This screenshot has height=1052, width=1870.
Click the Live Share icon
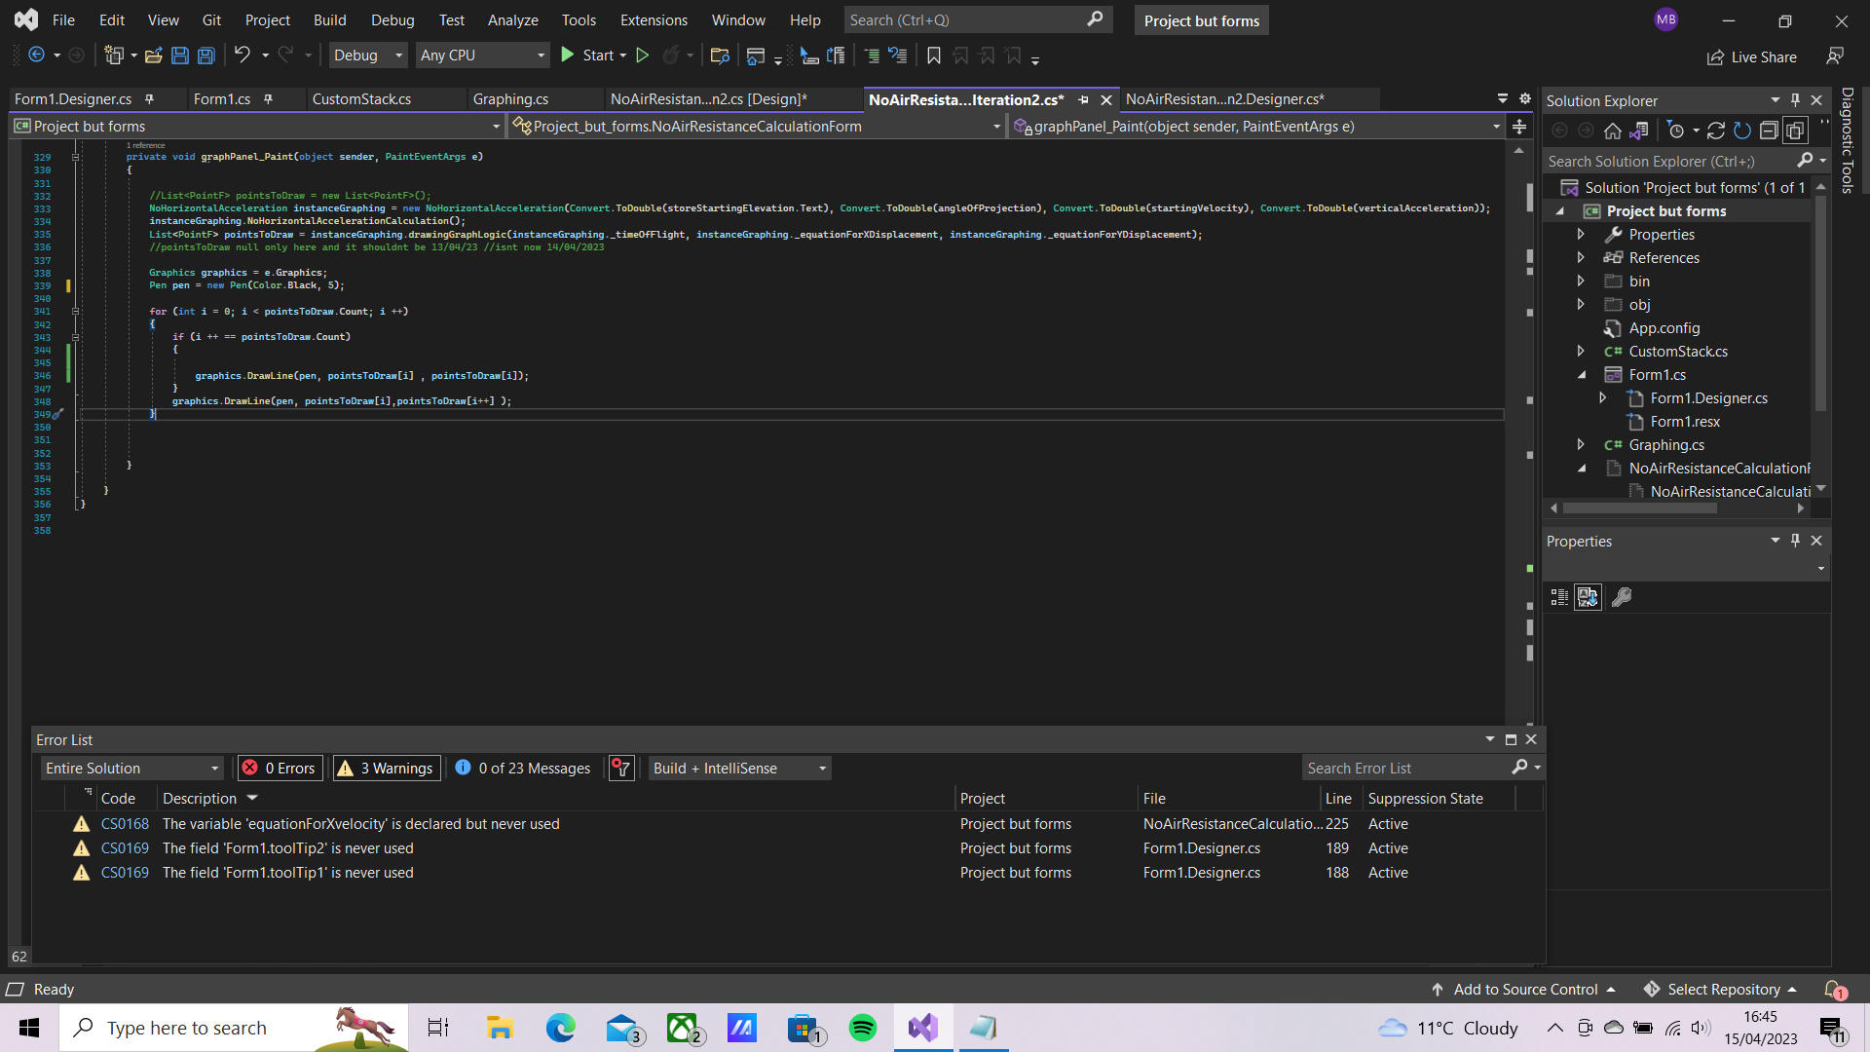[1716, 56]
